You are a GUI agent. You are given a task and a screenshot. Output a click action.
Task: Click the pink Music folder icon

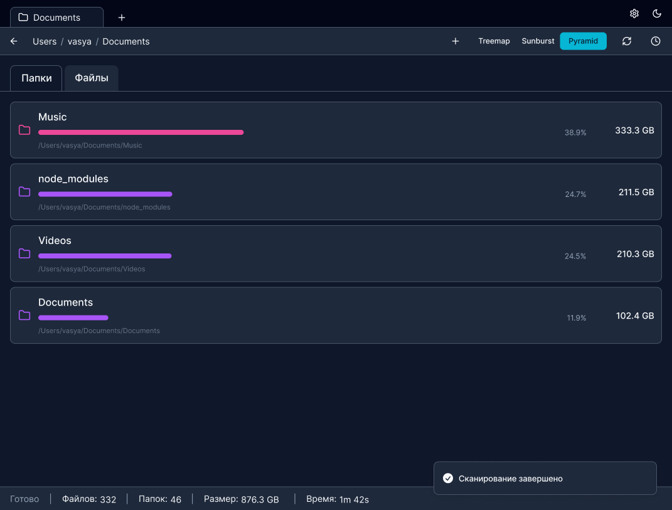tap(24, 130)
